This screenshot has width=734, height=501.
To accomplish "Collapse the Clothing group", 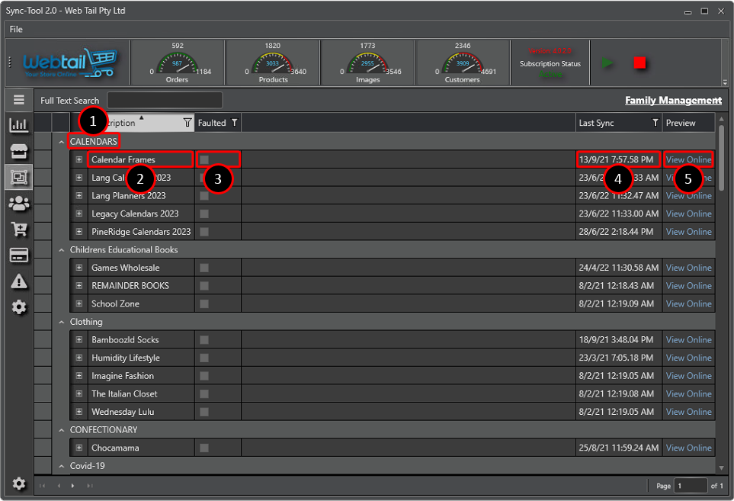I will 61,323.
